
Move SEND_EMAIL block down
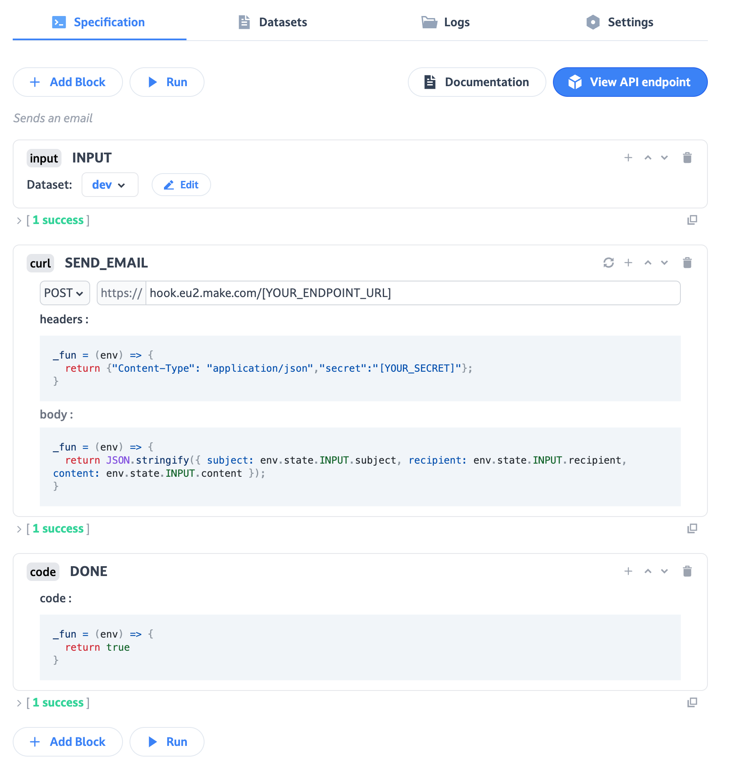(x=664, y=263)
